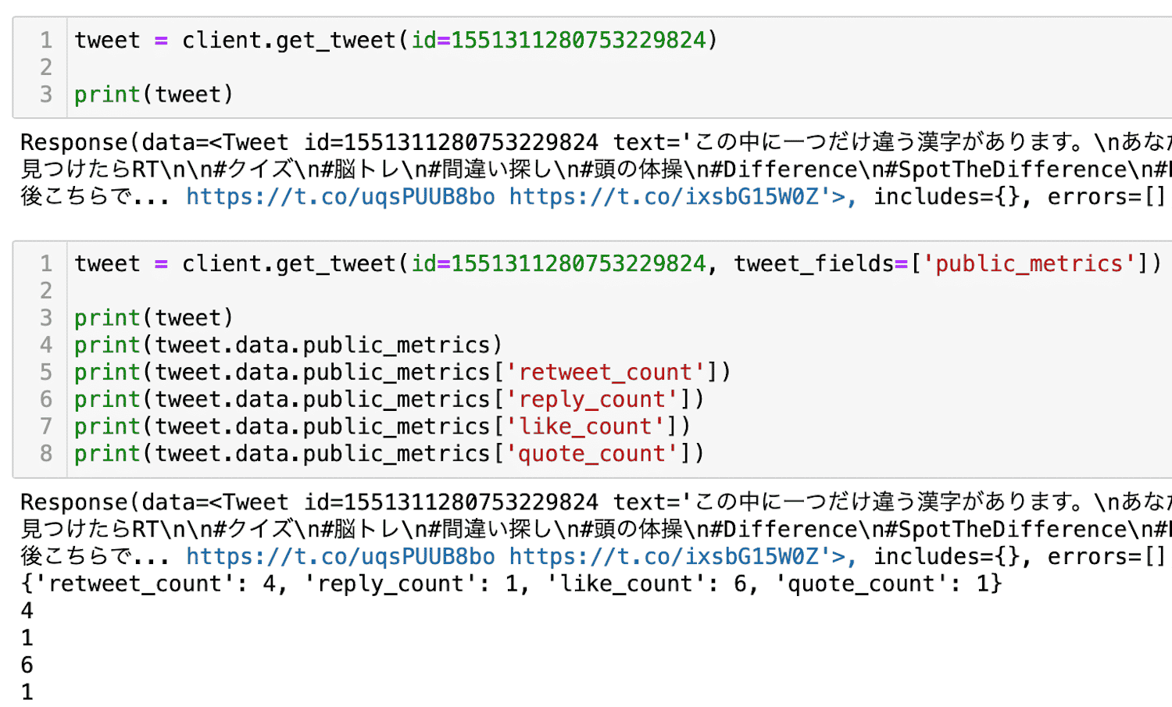1172x707 pixels.
Task: Place cursor on the like_count print line
Action: 382,427
